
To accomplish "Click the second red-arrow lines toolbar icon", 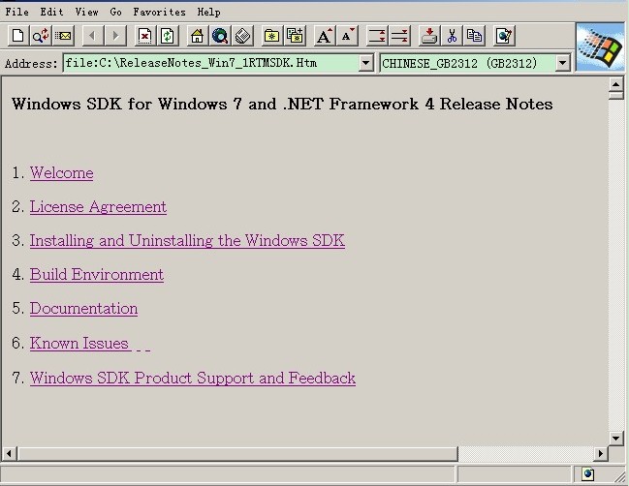I will pos(399,36).
